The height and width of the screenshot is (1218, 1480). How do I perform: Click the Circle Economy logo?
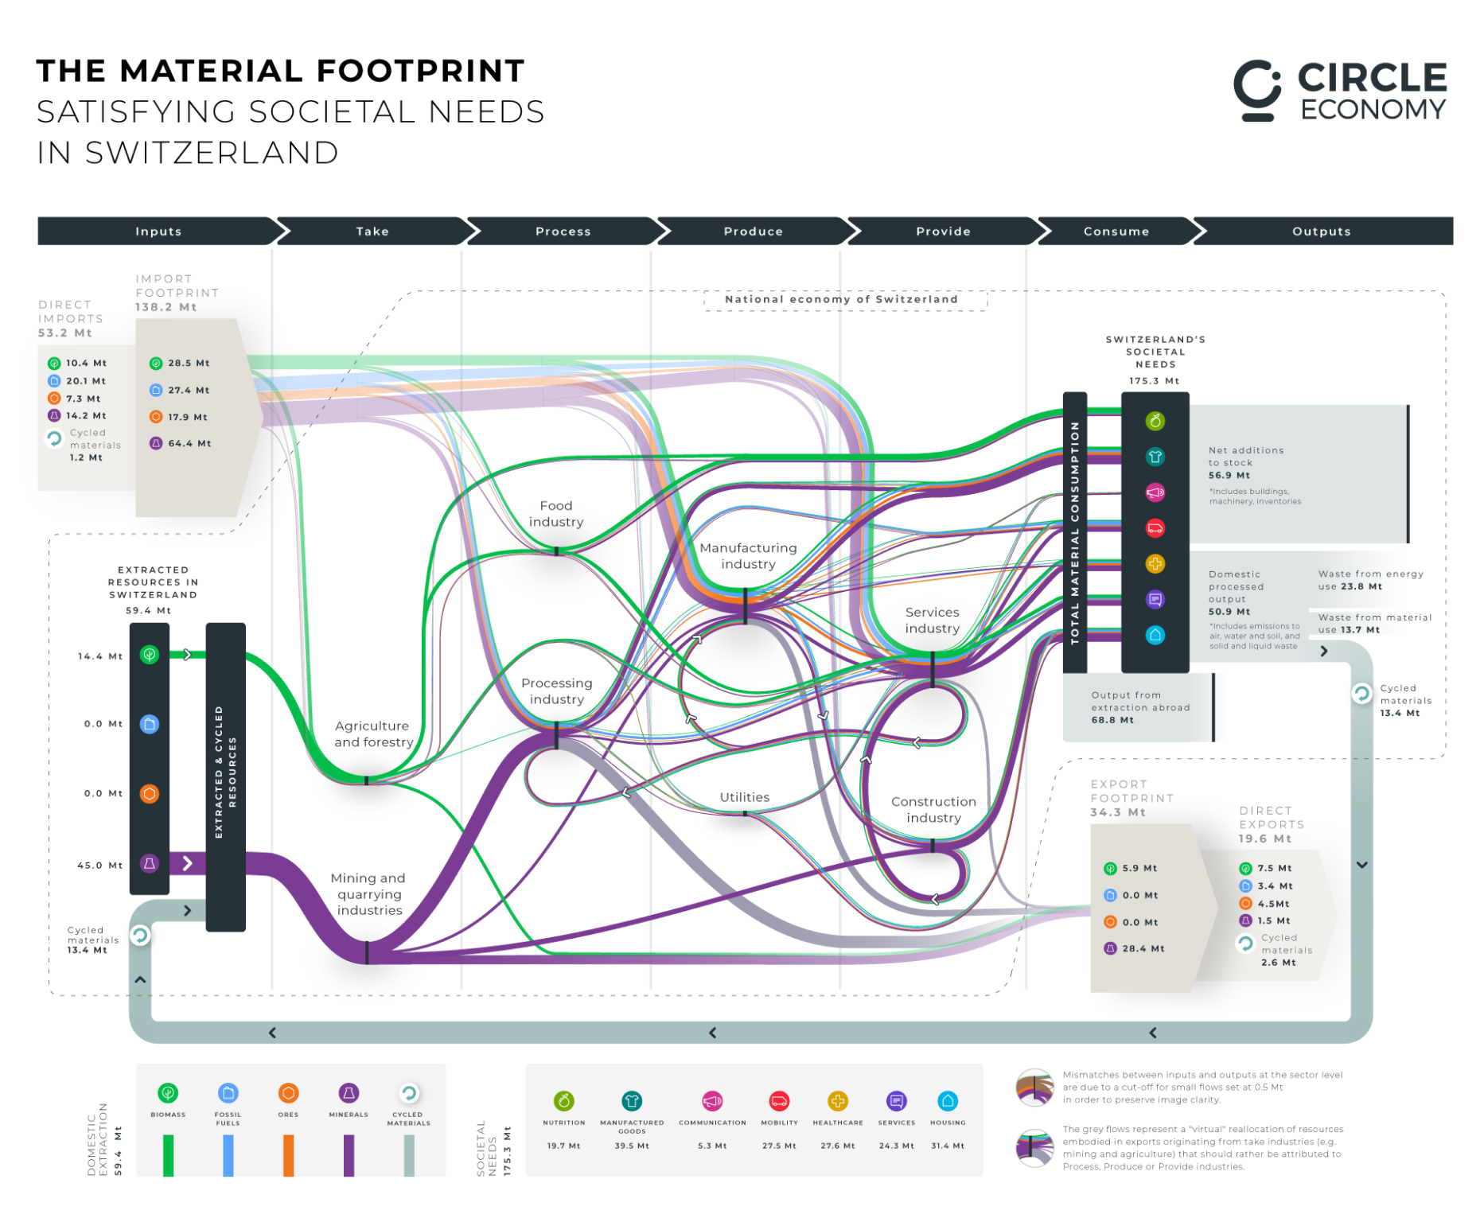[1340, 91]
